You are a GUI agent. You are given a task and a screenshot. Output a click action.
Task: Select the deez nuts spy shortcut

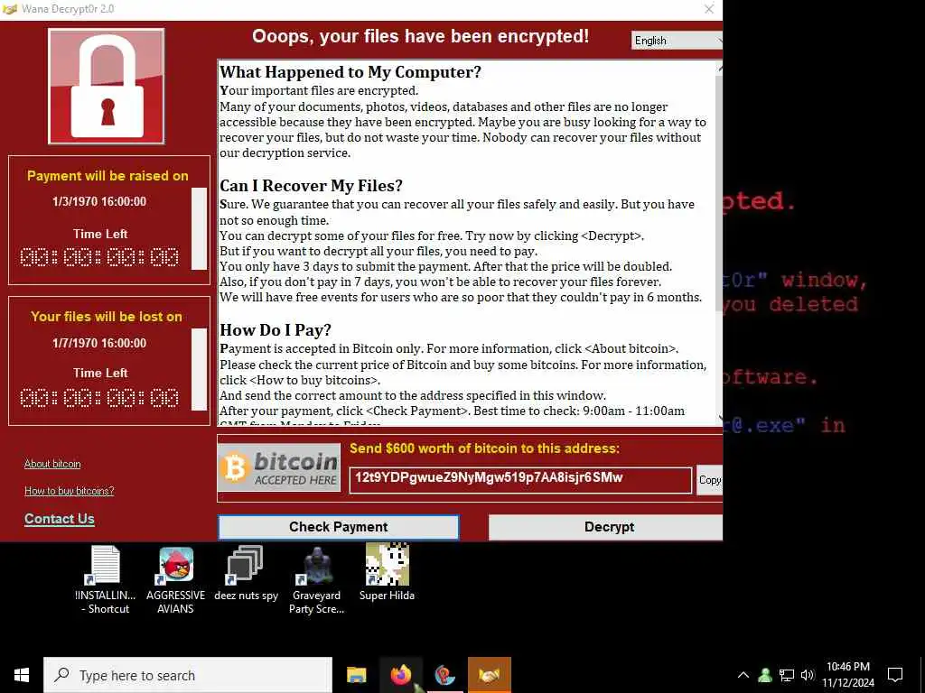246,573
